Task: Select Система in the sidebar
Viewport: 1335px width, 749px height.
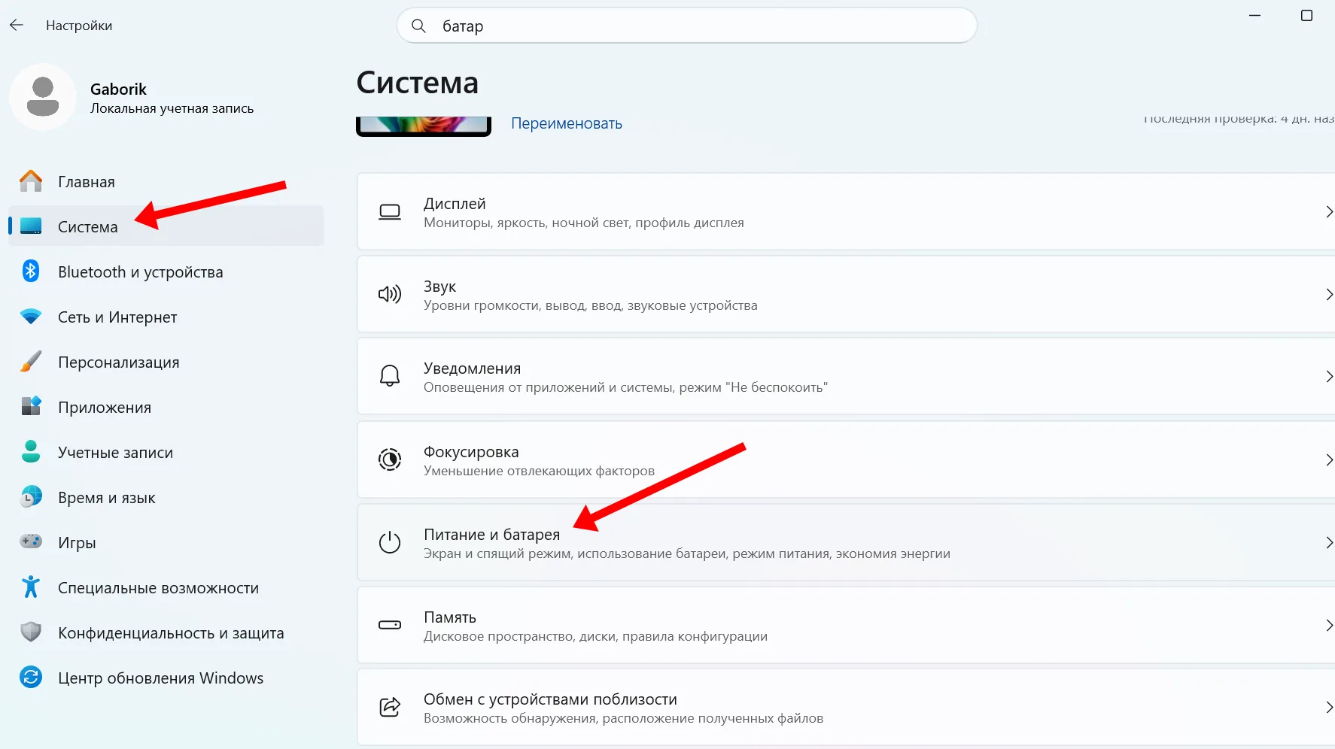Action: tap(166, 226)
